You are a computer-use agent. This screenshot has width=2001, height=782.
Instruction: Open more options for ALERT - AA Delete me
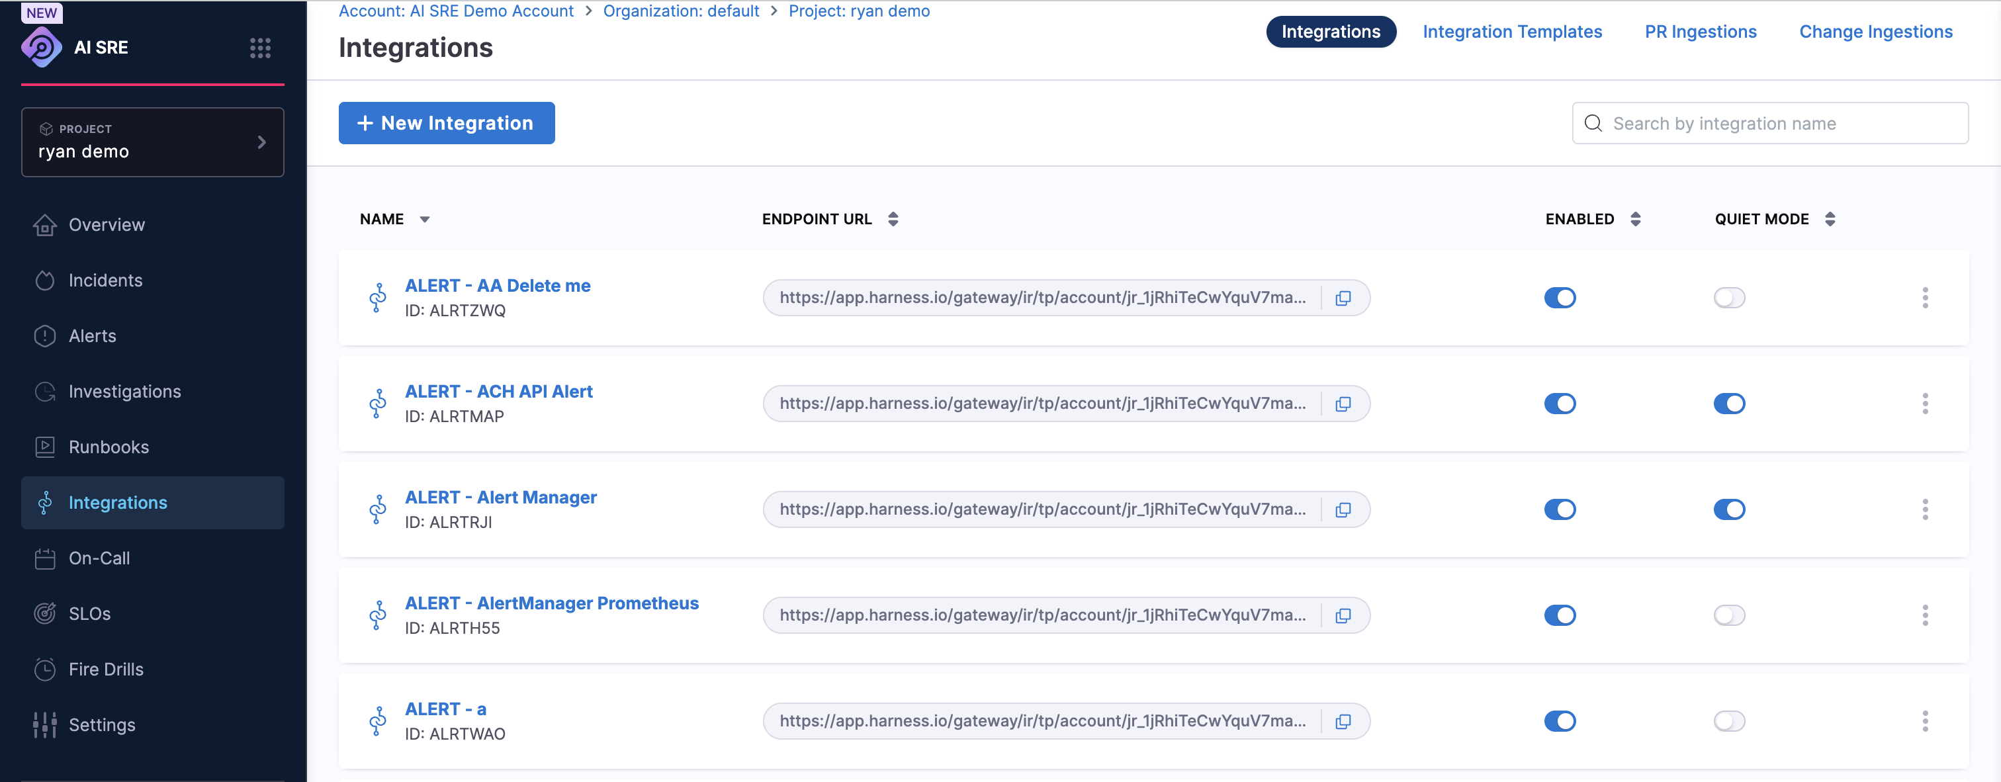tap(1925, 298)
